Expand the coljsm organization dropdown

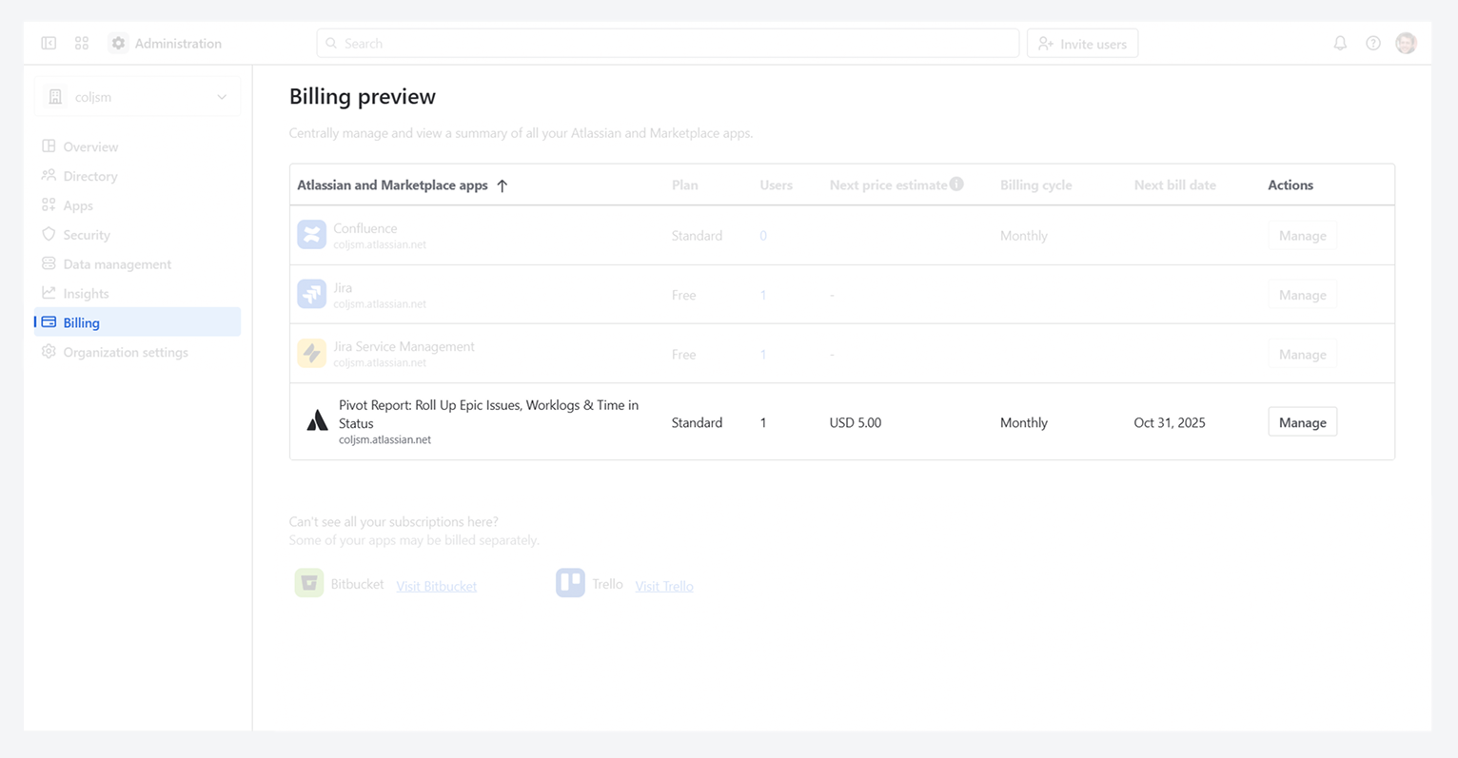(138, 97)
